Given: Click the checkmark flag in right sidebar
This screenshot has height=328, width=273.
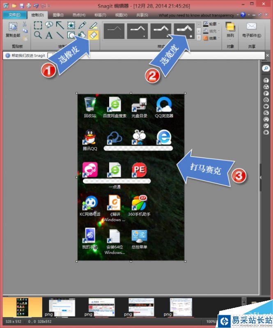Looking at the screenshot, I should click(x=266, y=126).
